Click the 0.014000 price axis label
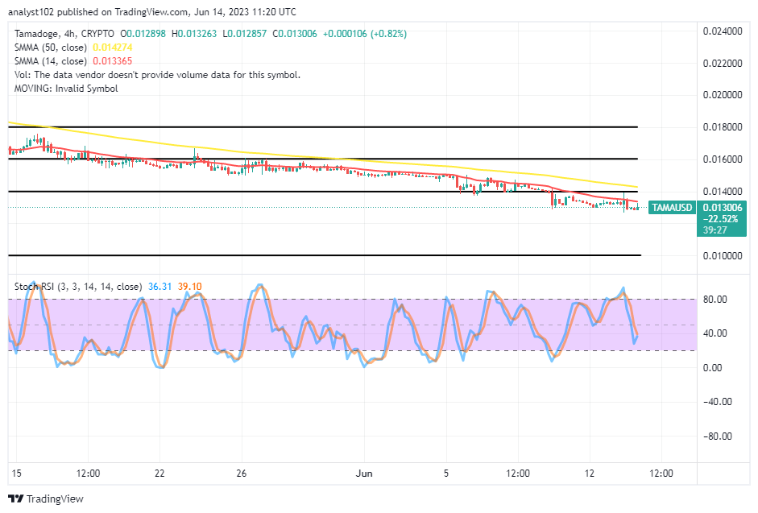Viewport: 758px width, 513px height. click(x=723, y=192)
